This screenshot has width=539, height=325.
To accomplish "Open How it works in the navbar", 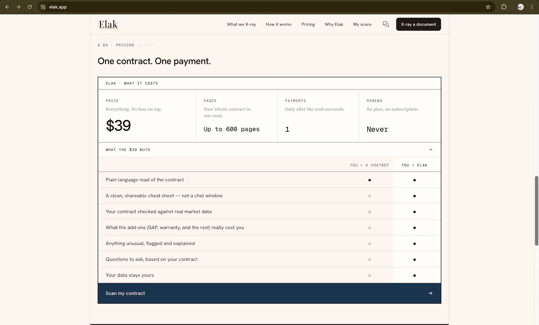I will 279,24.
